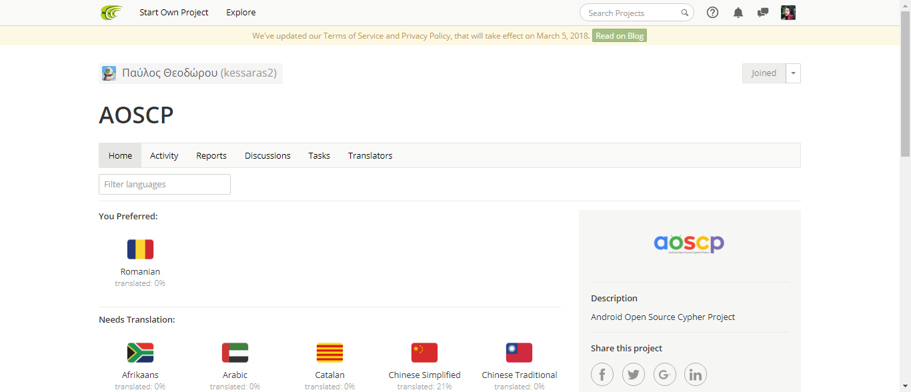This screenshot has width=911, height=392.
Task: Switch to the Activity tab
Action: [x=164, y=155]
